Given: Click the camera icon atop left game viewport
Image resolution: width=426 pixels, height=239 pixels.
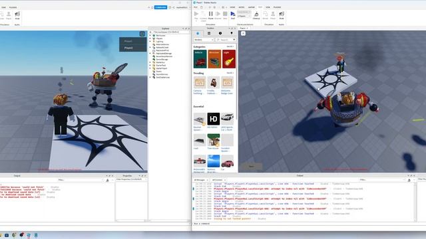Looking at the screenshot, I should [142, 34].
